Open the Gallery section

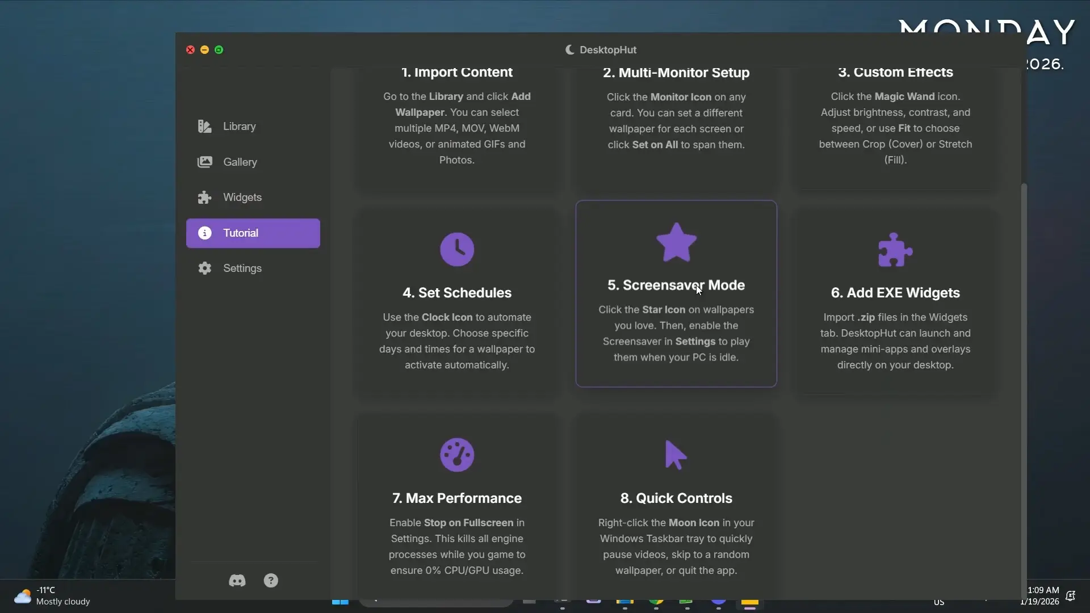[253, 162]
